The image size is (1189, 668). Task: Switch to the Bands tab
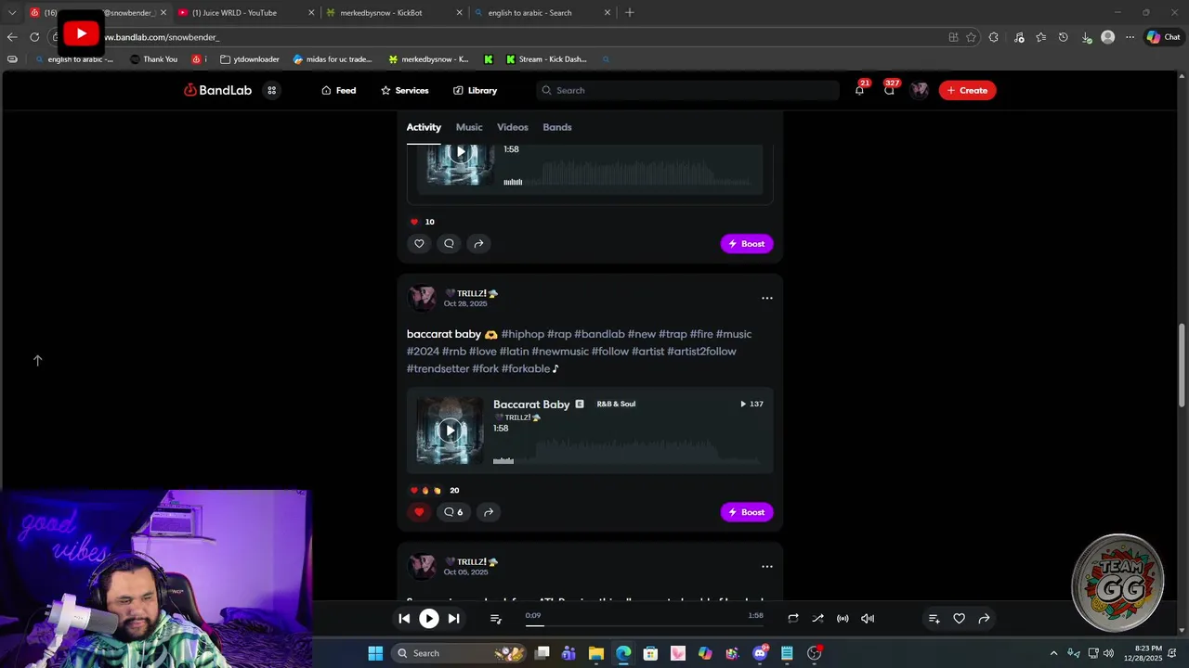click(x=557, y=127)
